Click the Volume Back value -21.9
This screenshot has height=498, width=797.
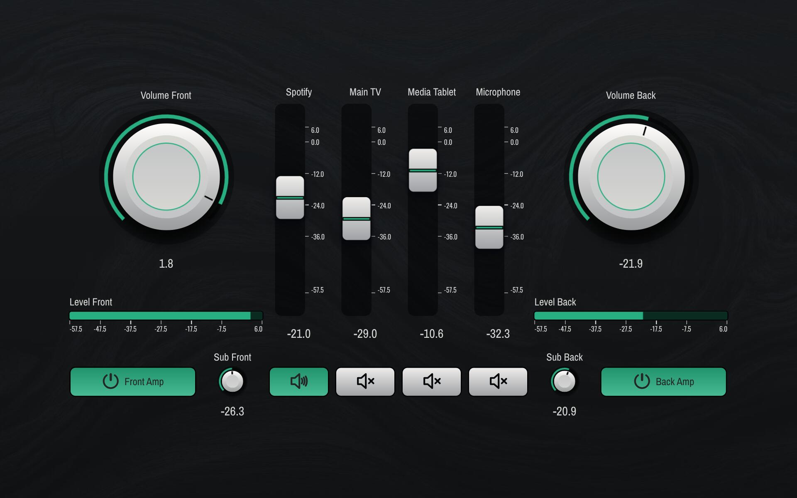(x=631, y=264)
